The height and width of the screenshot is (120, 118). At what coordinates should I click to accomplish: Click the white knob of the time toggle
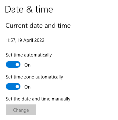coord(17,64)
